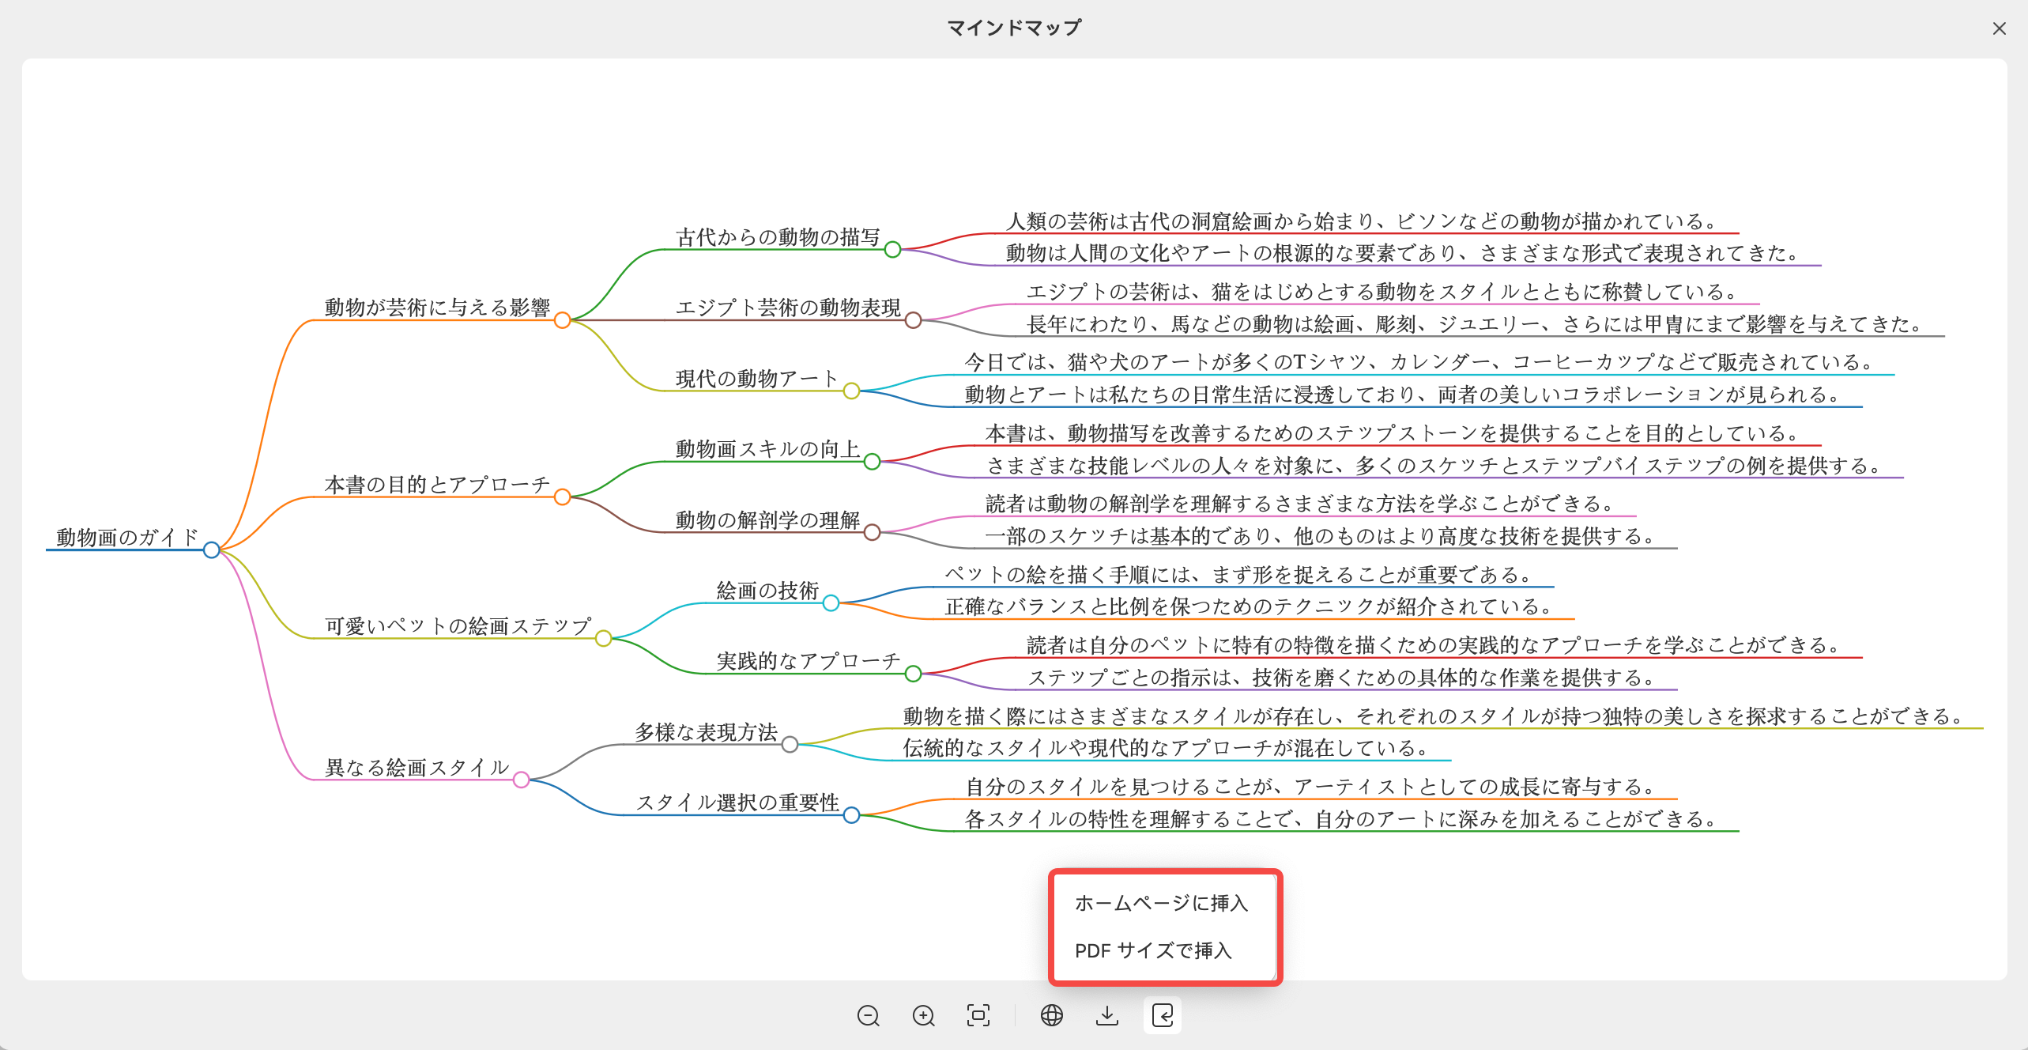Select the 古代からの動物の描写 label
The width and height of the screenshot is (2028, 1050).
(x=778, y=237)
